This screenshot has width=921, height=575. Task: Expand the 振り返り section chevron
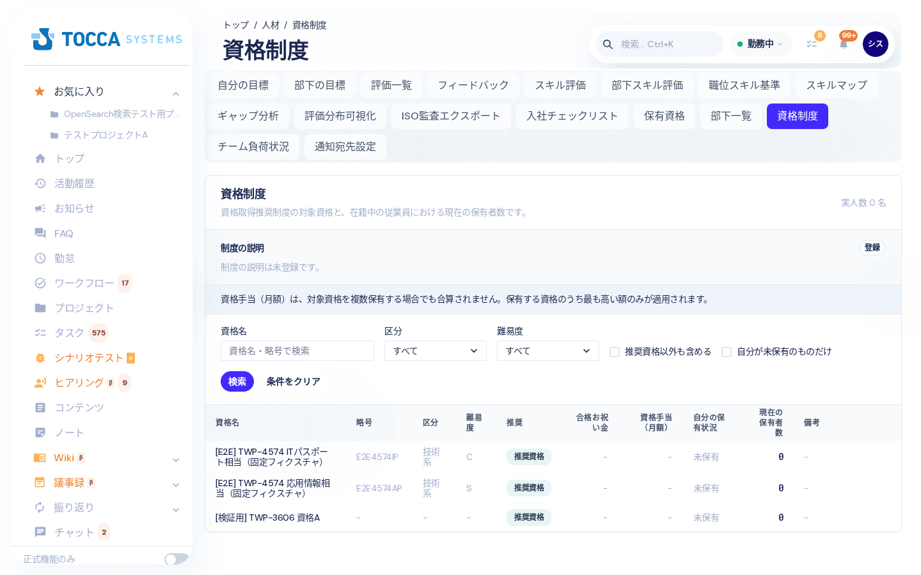[176, 510]
